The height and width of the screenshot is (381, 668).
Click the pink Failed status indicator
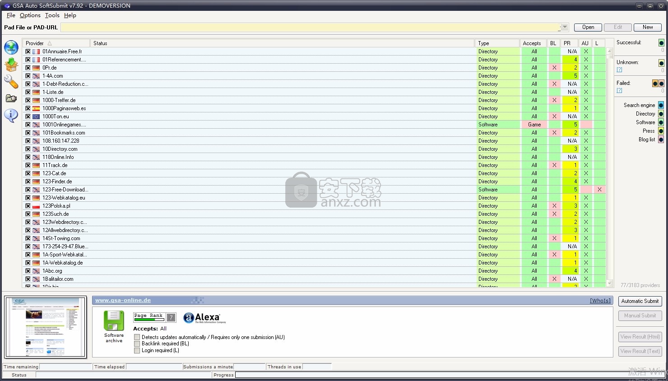[x=661, y=84]
